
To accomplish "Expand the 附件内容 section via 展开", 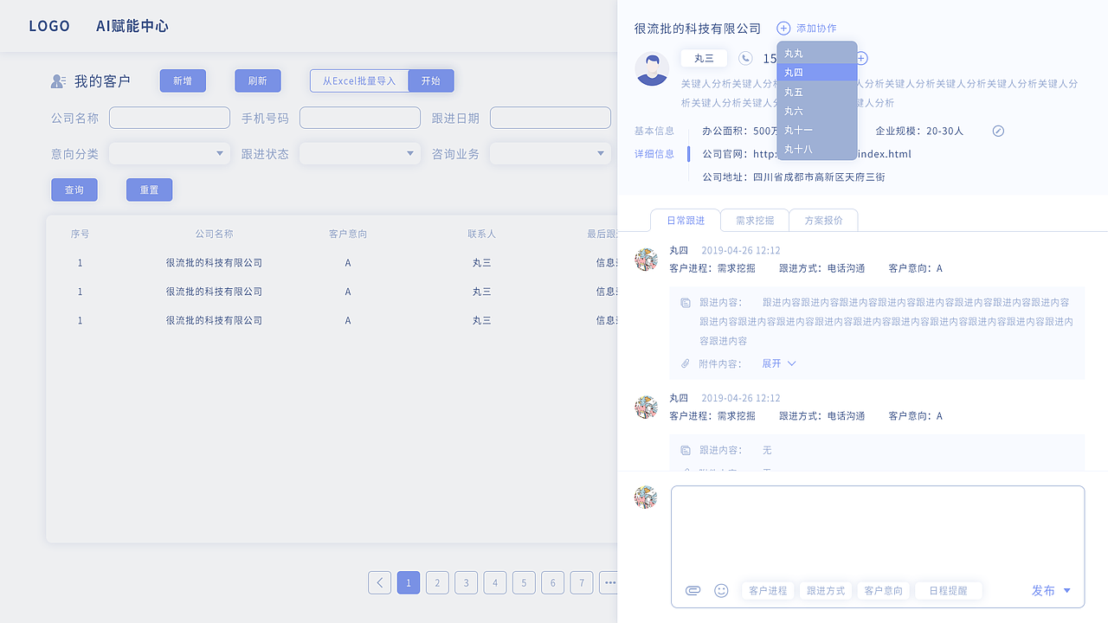I will (x=770, y=363).
